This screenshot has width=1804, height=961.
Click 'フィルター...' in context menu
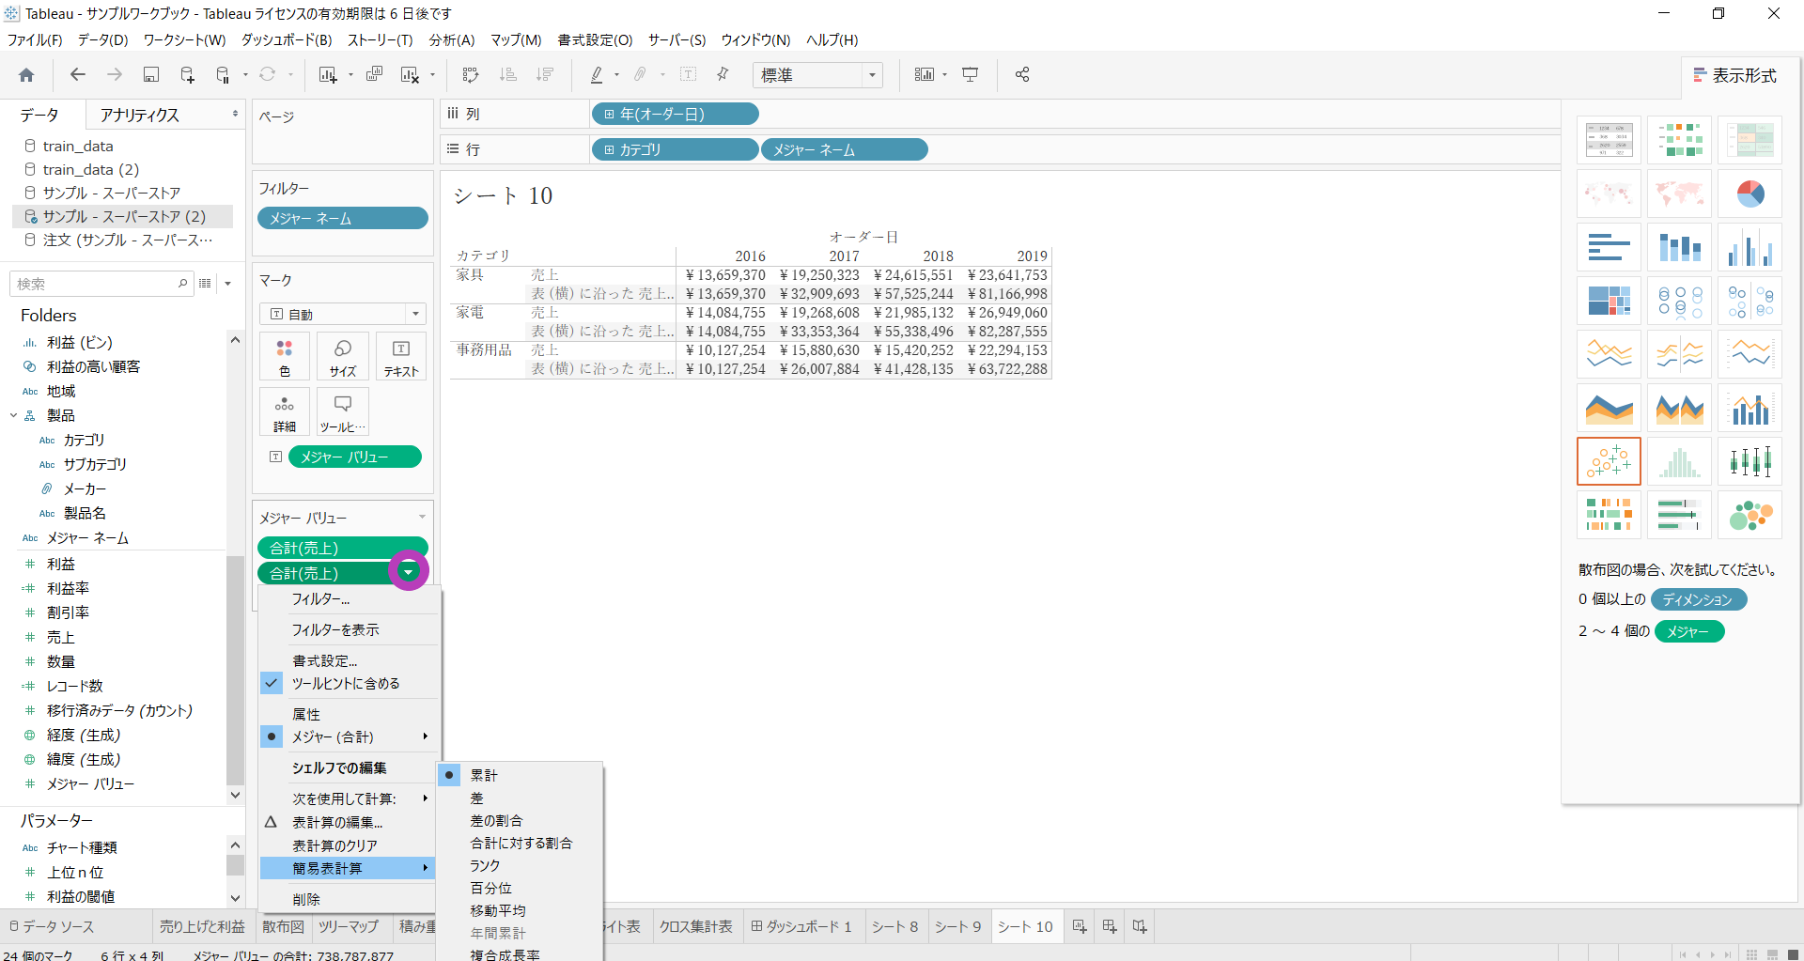(320, 599)
